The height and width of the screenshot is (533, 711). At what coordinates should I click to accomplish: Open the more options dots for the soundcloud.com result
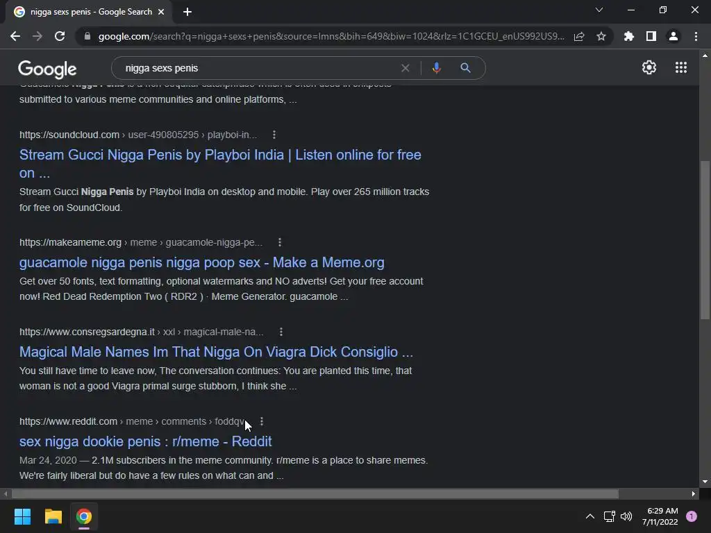coord(274,135)
